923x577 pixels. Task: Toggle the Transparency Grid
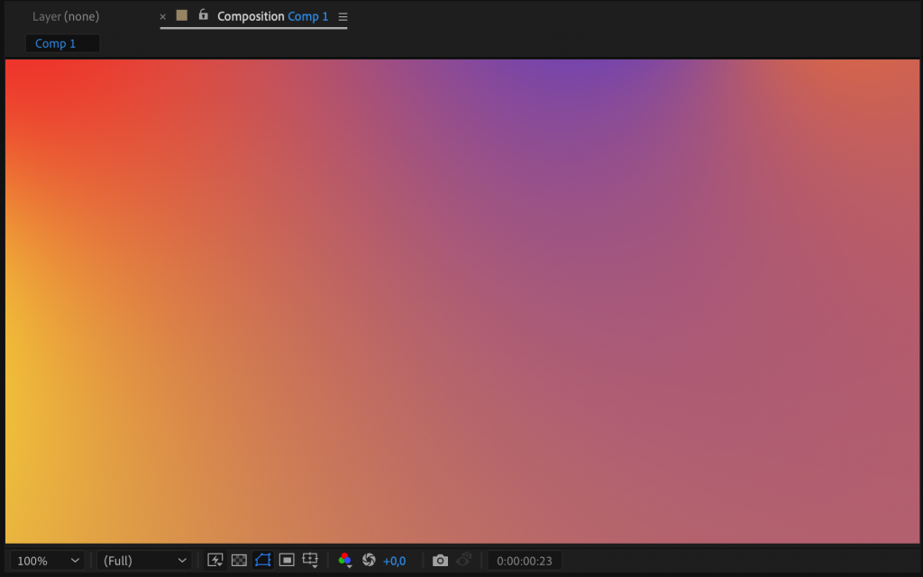[239, 560]
